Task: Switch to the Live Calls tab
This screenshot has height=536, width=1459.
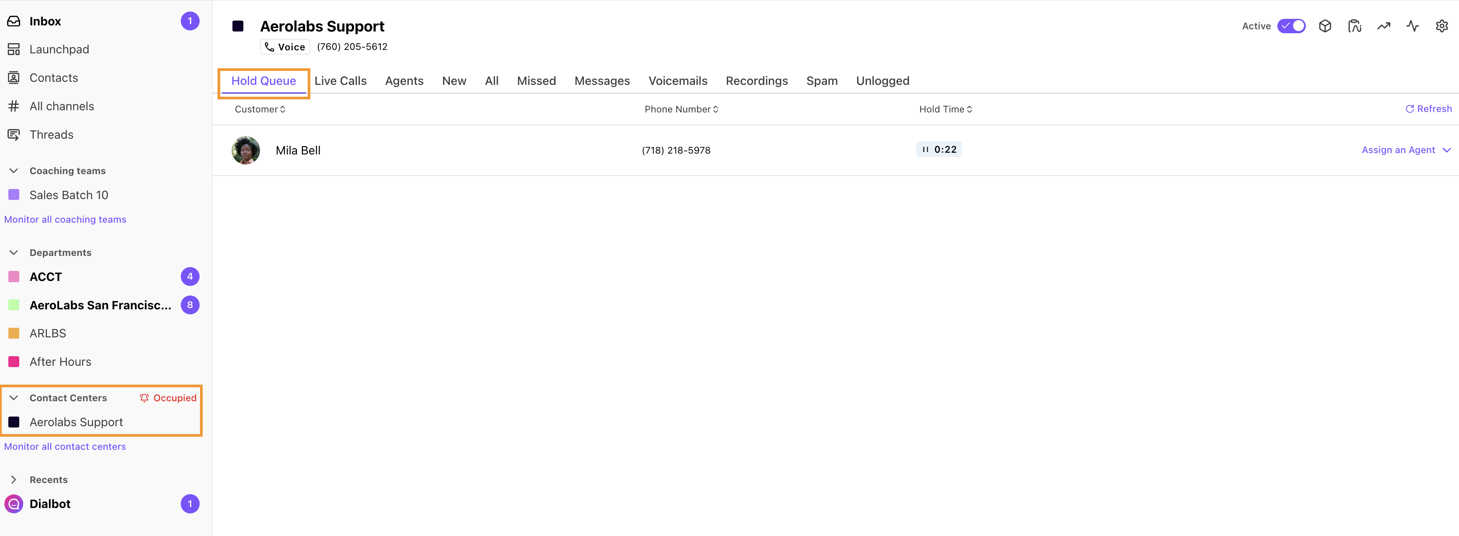Action: click(341, 80)
